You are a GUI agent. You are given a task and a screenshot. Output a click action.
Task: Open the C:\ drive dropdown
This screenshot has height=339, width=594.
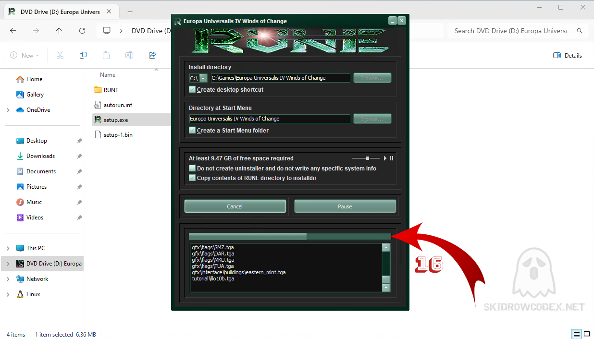pyautogui.click(x=203, y=78)
